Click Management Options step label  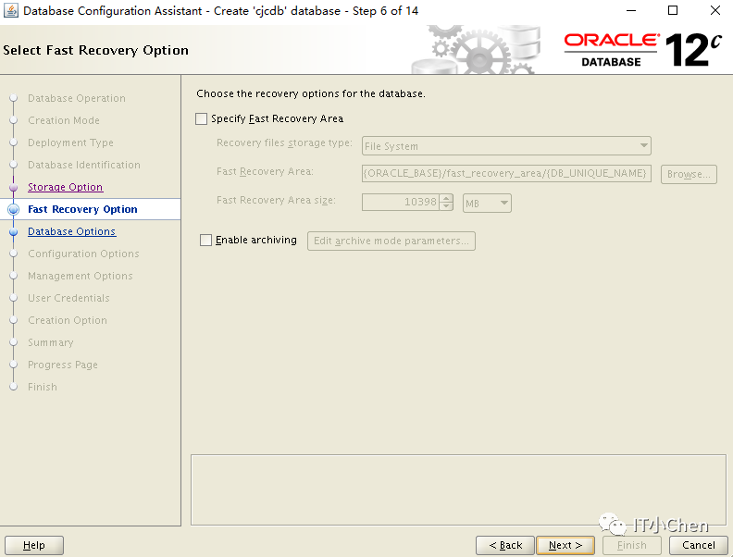click(81, 276)
